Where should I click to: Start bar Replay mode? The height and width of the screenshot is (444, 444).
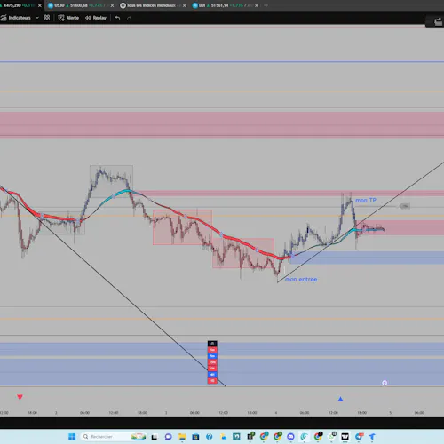(x=96, y=18)
